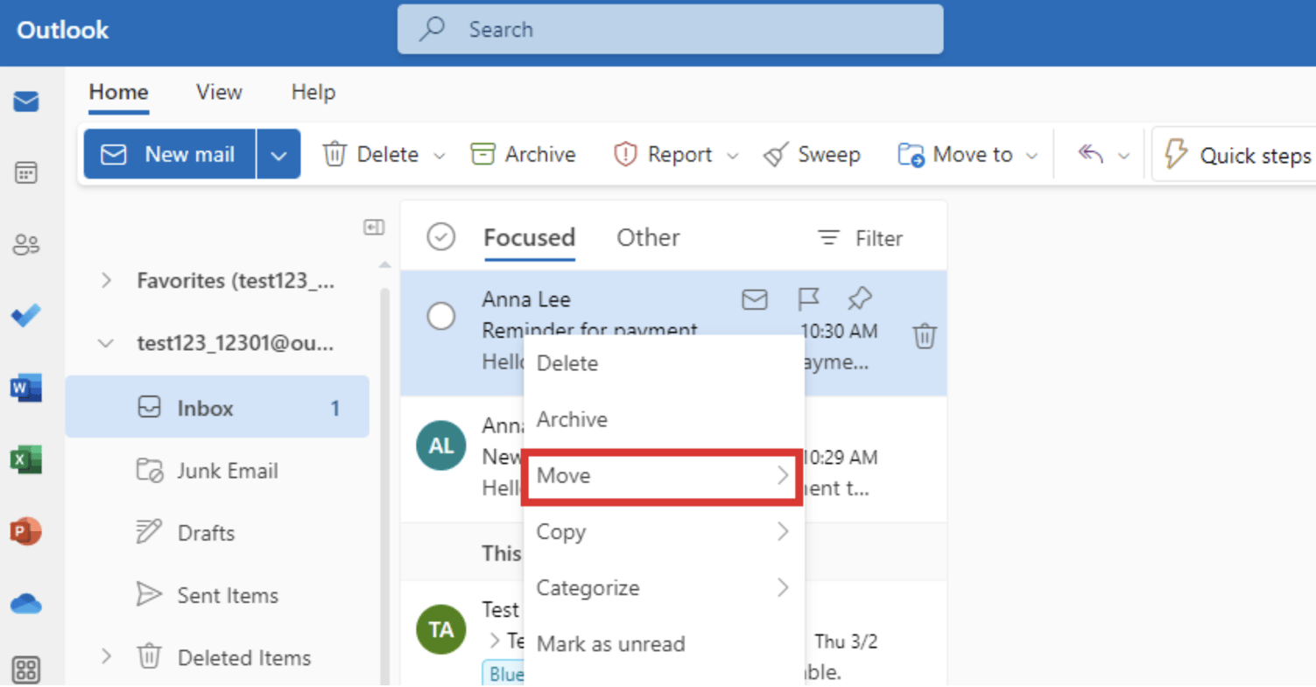Select Anna Lee's email via its circle checkbox
Screen dimensions: 1316x687
pos(441,316)
